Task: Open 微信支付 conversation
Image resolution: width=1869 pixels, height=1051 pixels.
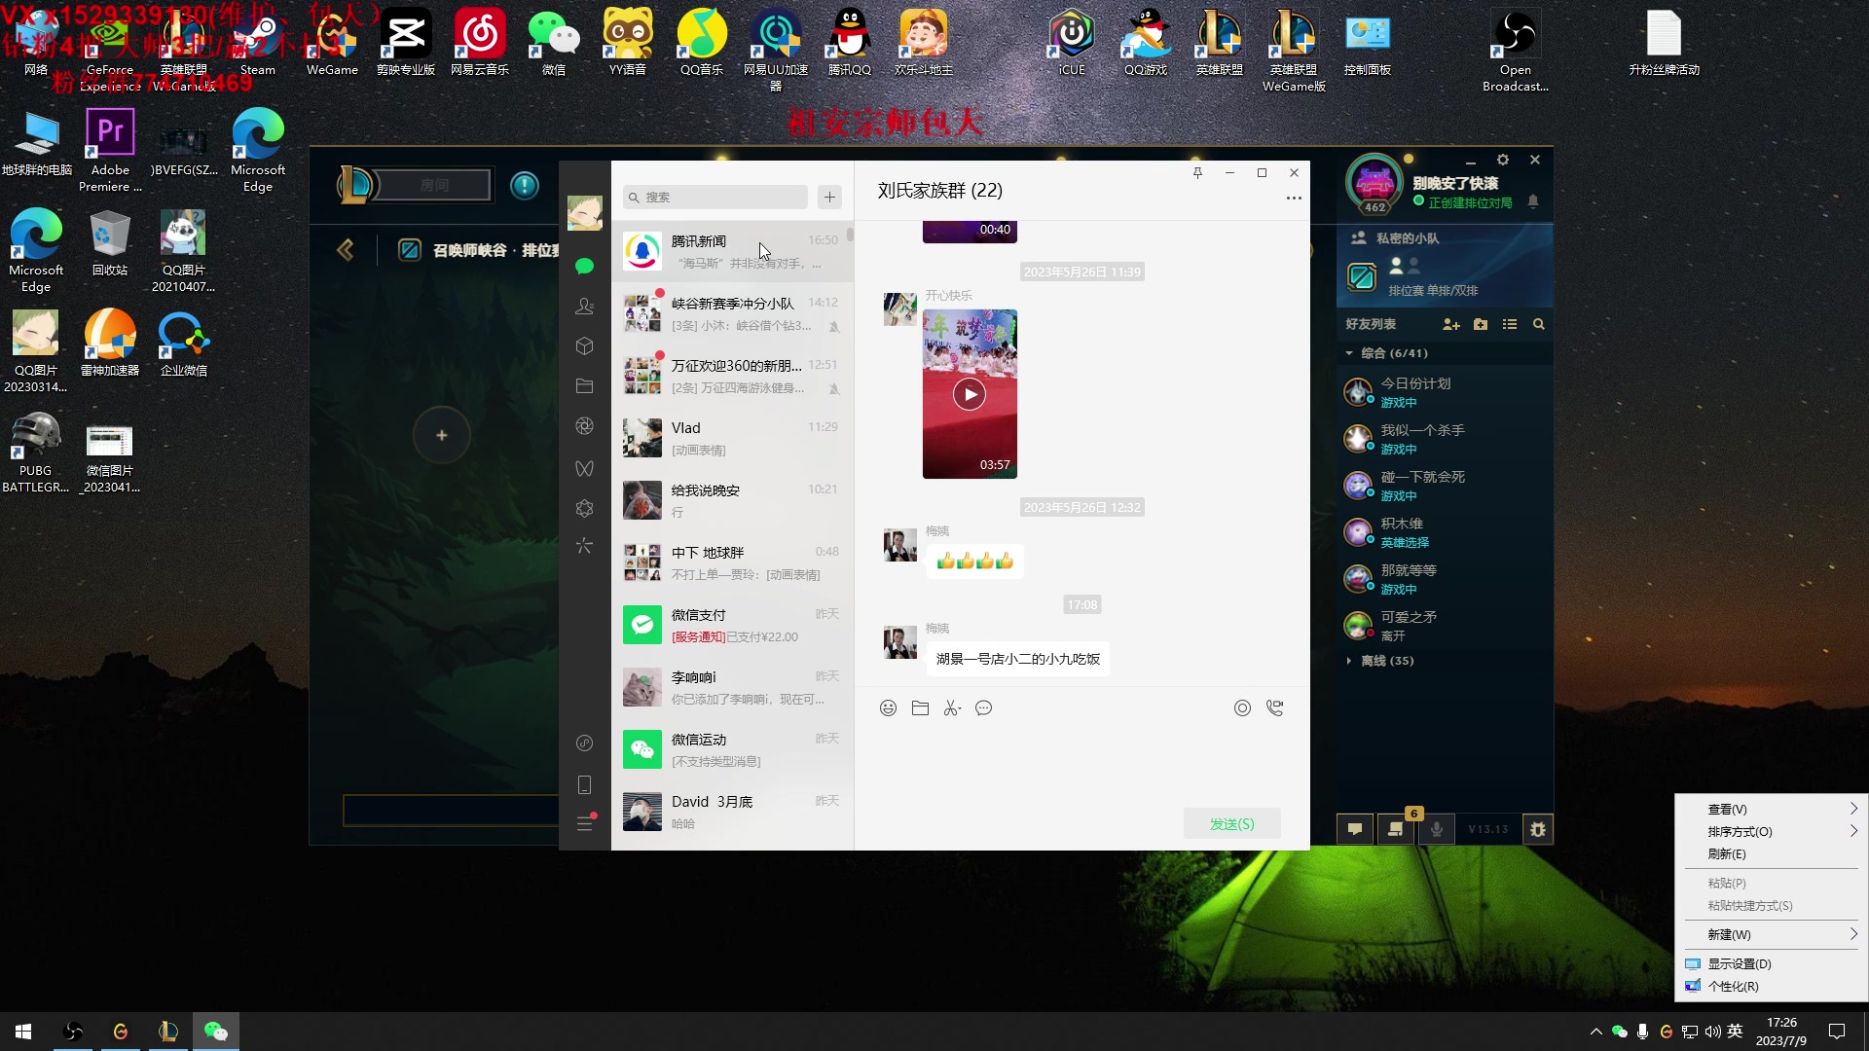Action: [x=732, y=626]
